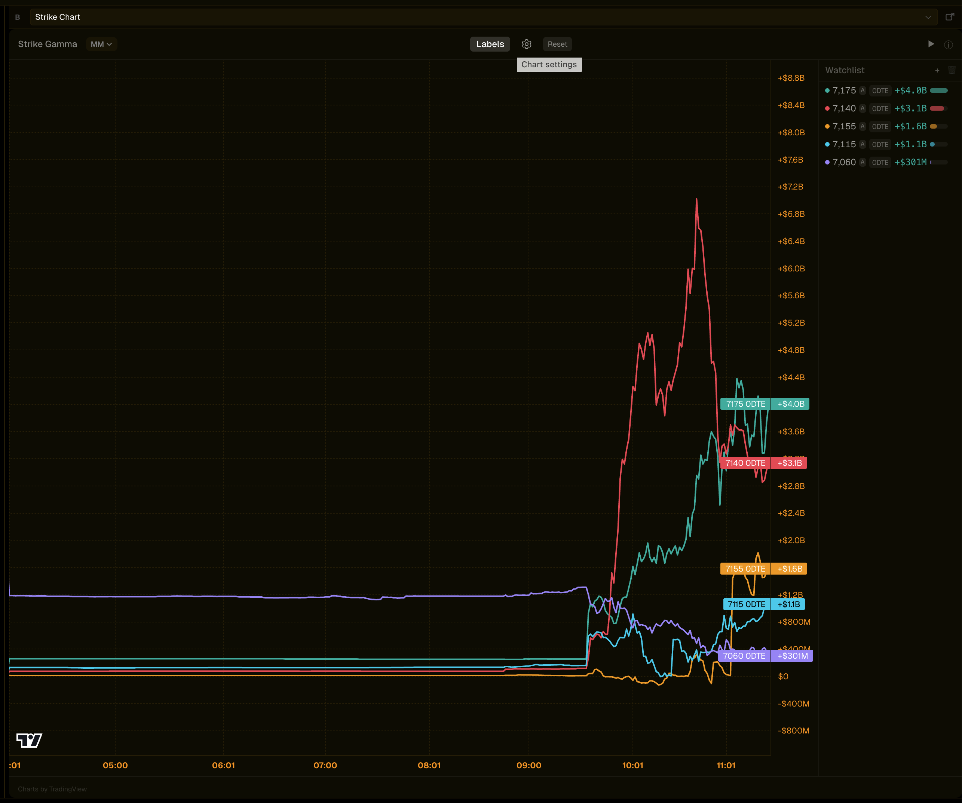This screenshot has width=962, height=803.
Task: Click the Watchlist header
Action: click(845, 70)
